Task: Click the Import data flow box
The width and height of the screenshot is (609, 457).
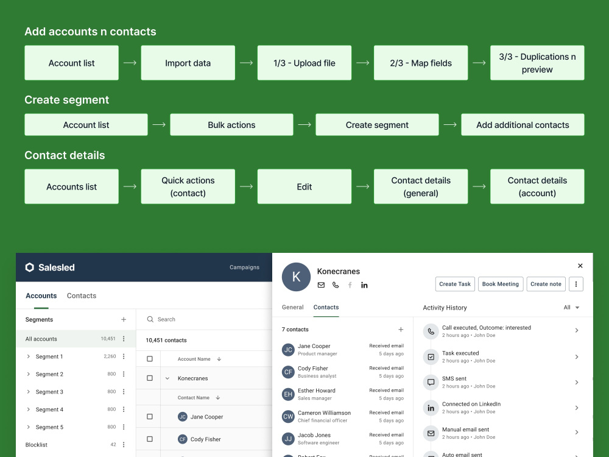Action: pos(188,63)
